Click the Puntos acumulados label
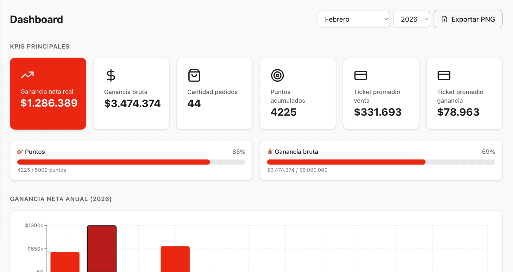 coord(288,96)
